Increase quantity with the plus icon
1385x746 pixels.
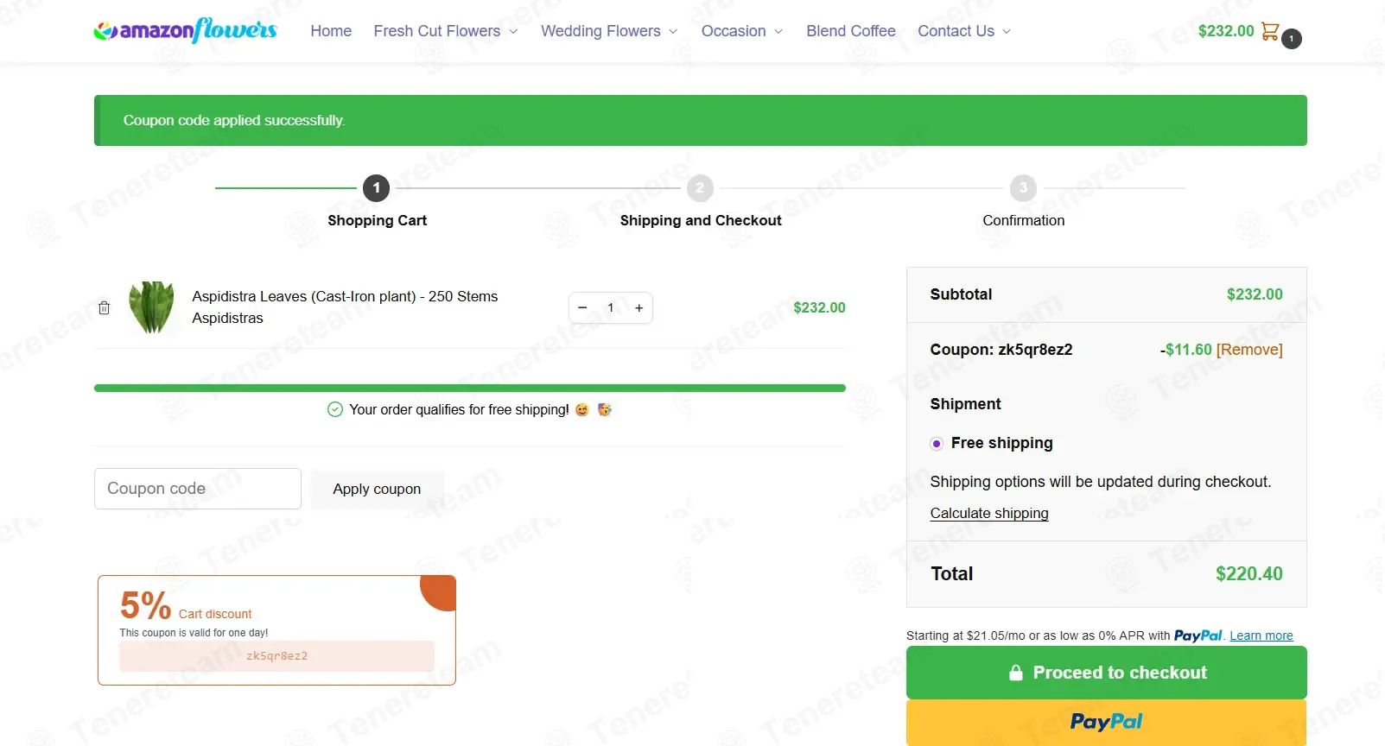(639, 308)
